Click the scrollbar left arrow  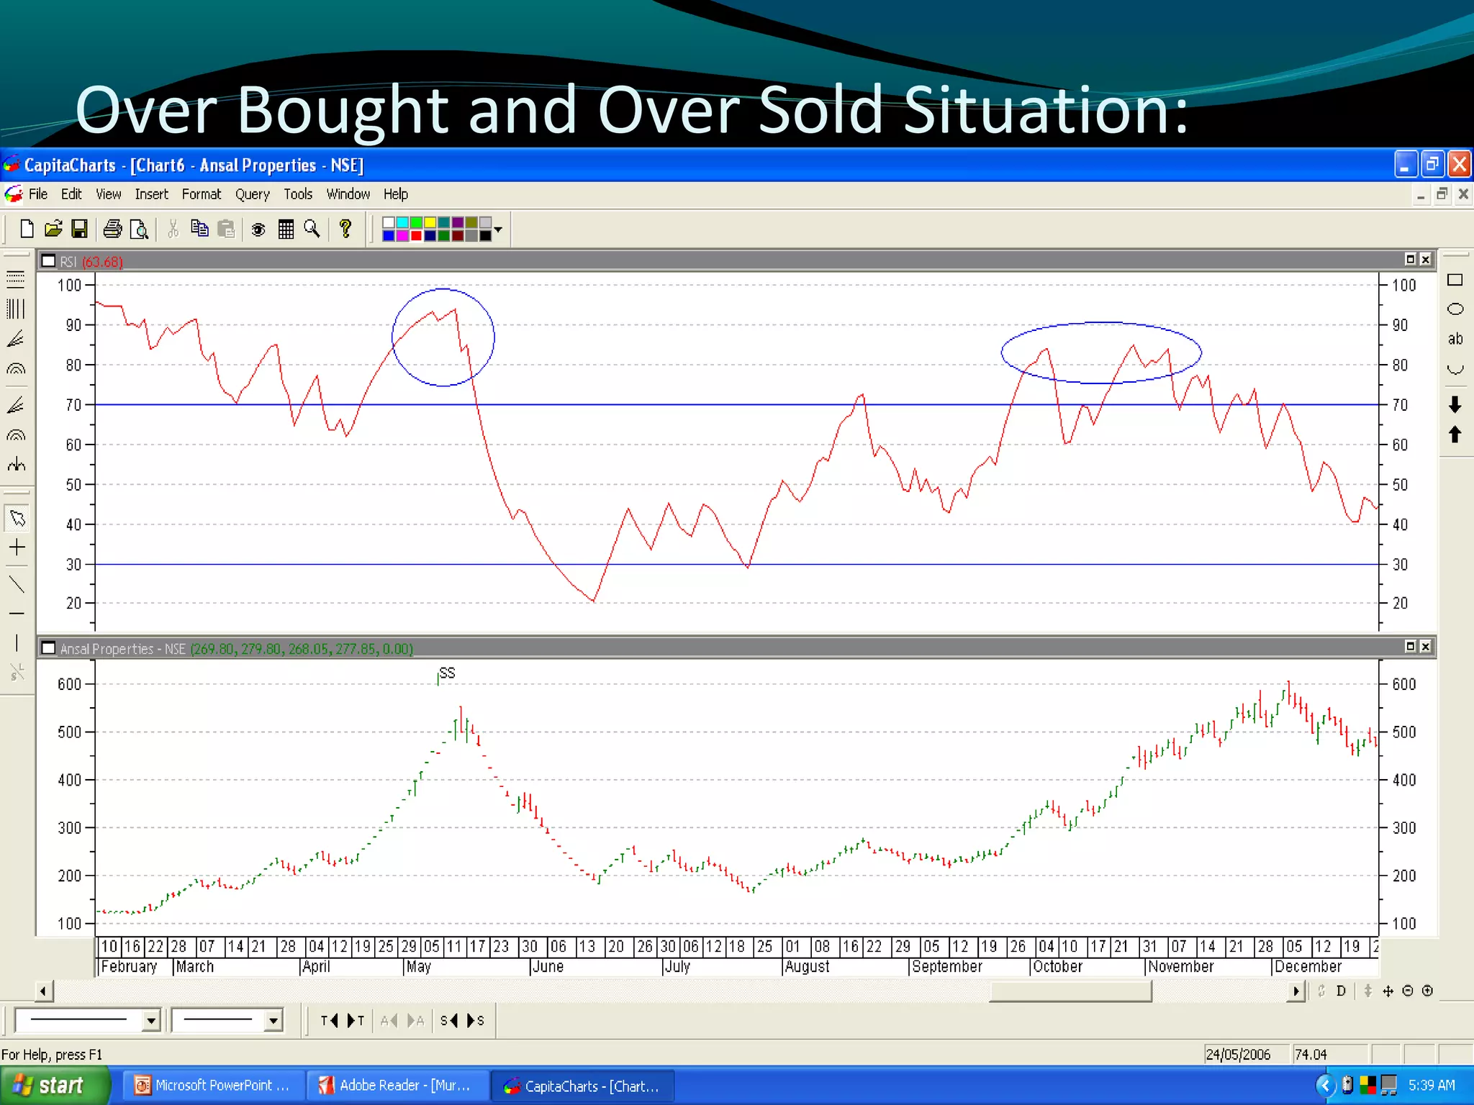(44, 991)
